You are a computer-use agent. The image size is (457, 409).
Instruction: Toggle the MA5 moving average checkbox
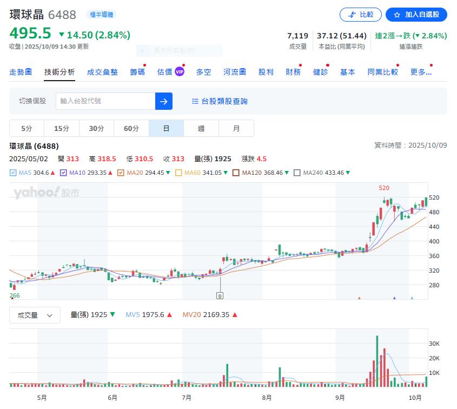(x=13, y=173)
